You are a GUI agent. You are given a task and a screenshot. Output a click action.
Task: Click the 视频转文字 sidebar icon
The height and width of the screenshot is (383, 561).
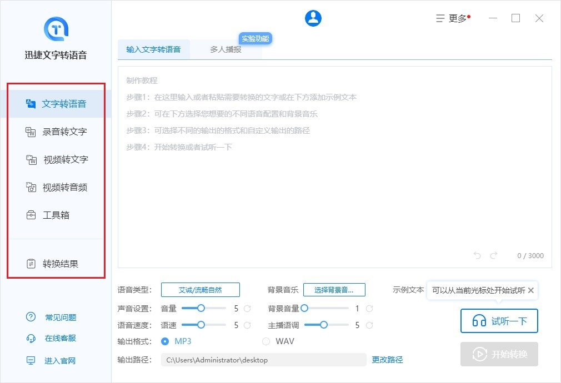click(x=32, y=159)
